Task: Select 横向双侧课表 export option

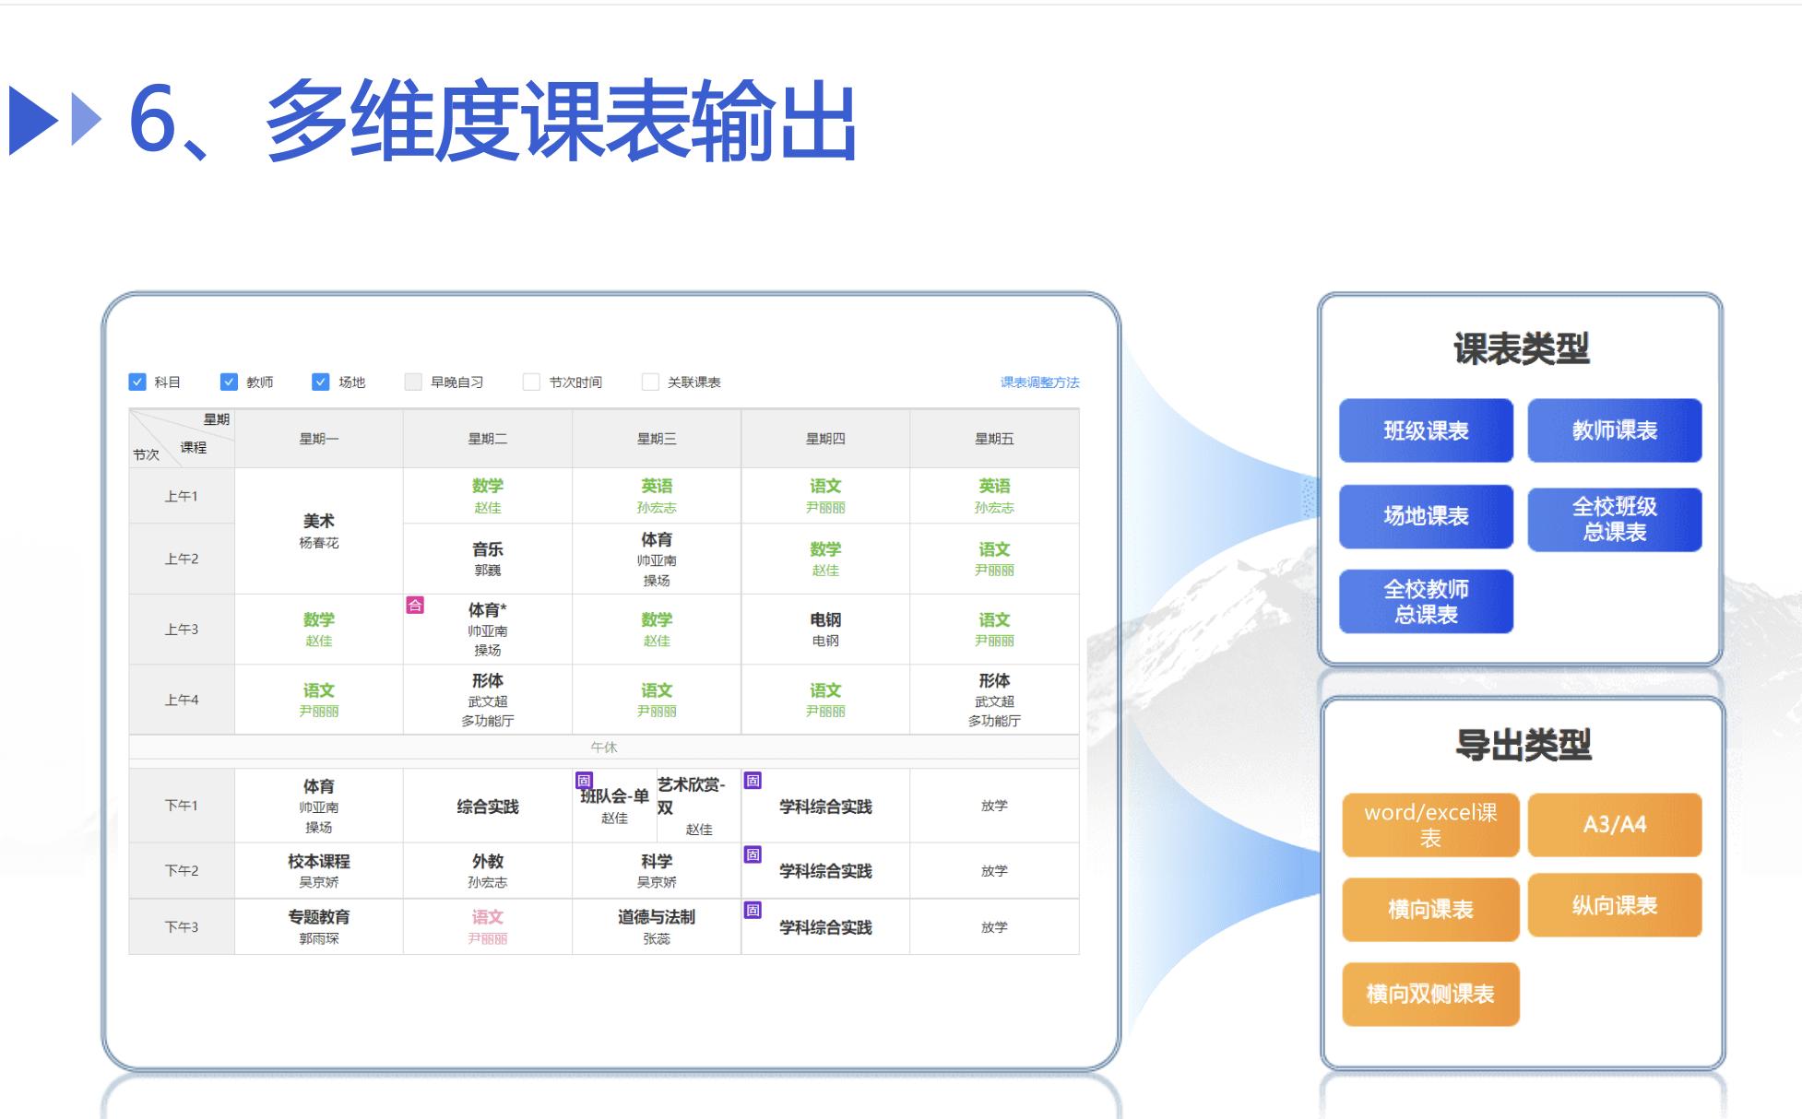Action: pos(1430,994)
